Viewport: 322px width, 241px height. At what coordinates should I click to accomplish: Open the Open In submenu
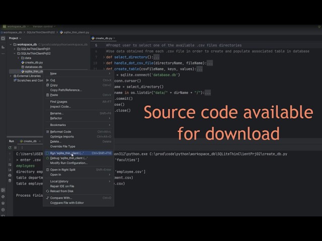pyautogui.click(x=78, y=175)
